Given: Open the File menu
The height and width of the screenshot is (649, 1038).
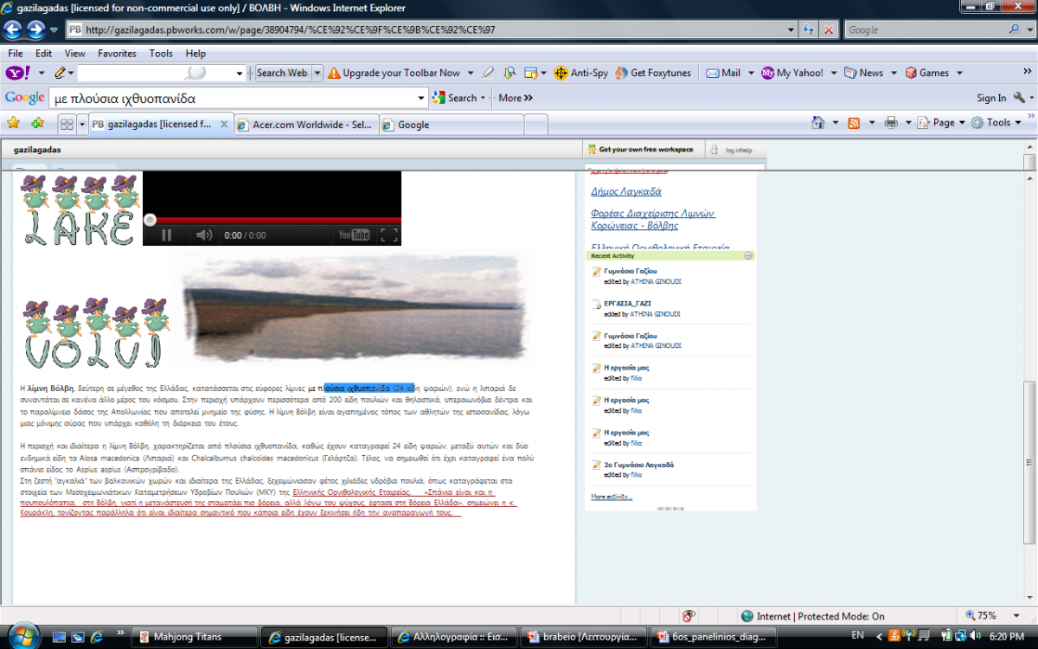Looking at the screenshot, I should pos(16,53).
